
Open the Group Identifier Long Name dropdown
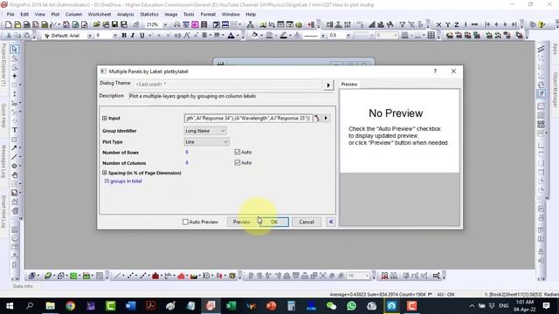point(205,131)
